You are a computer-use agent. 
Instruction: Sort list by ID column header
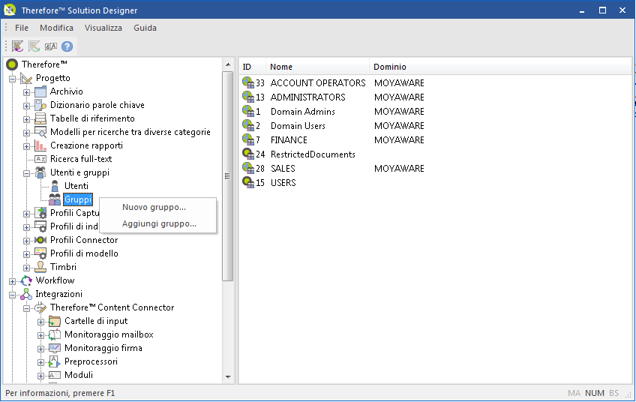[253, 67]
